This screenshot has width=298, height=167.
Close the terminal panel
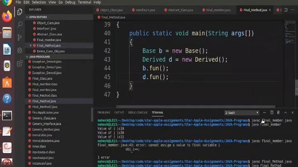click(x=292, y=113)
